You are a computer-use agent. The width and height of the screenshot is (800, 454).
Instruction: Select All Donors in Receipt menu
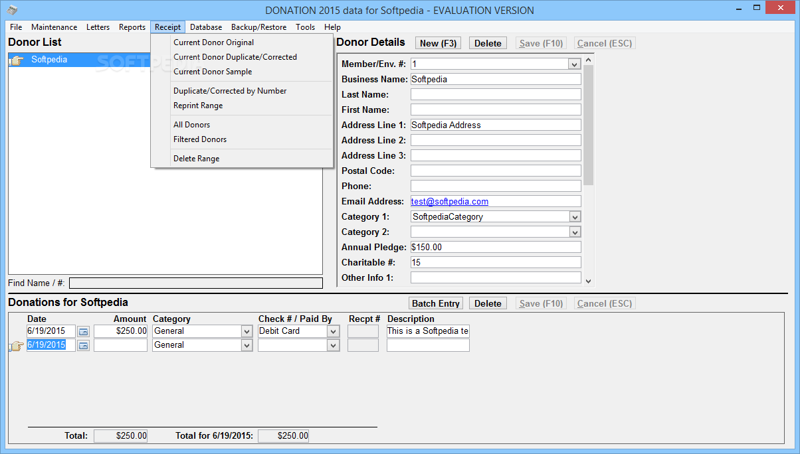point(242,125)
